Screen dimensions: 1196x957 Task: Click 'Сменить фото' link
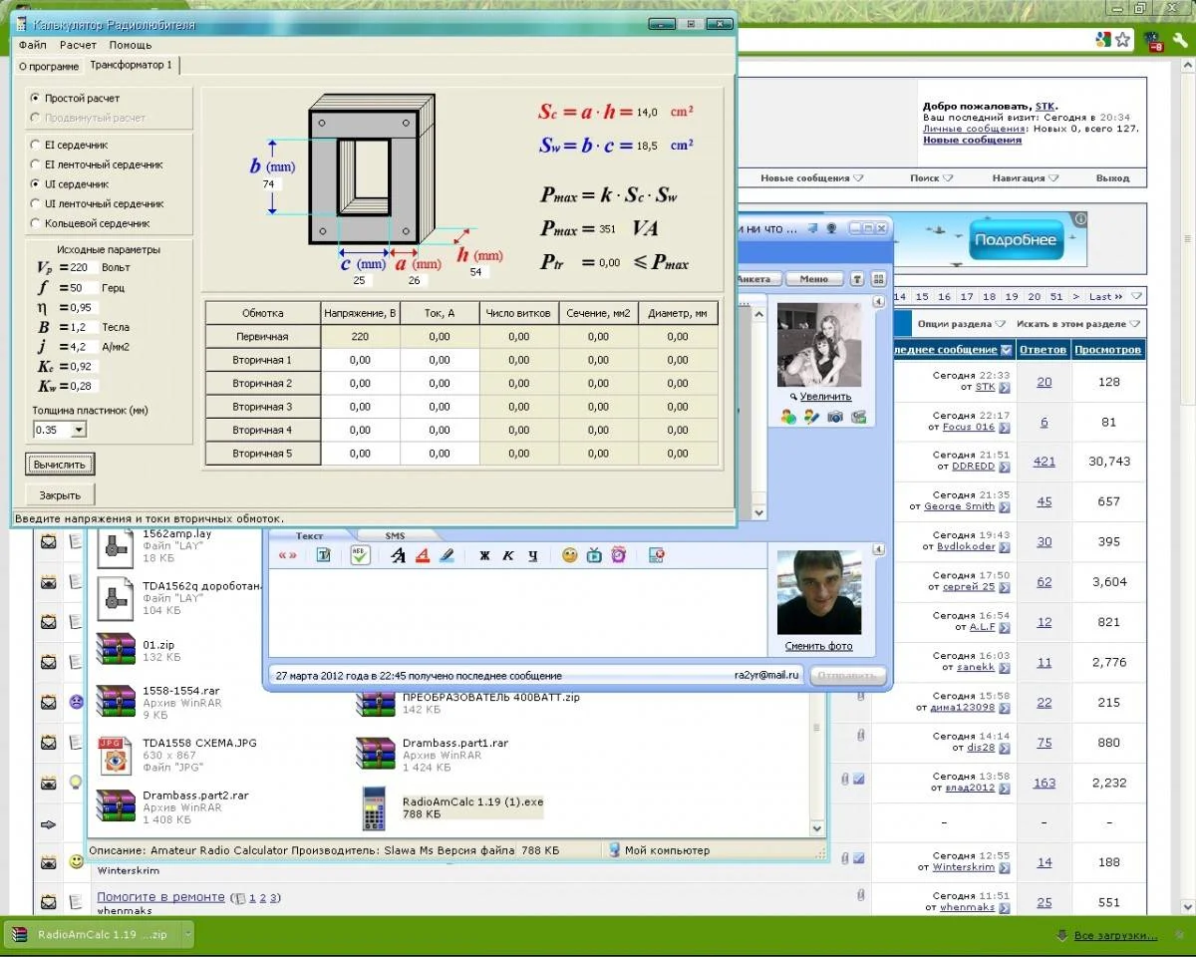point(818,646)
